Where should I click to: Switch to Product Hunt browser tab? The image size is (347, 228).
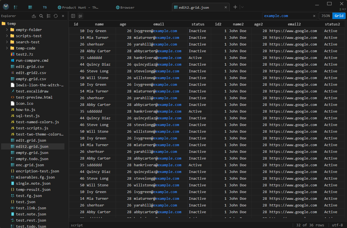coord(78,8)
